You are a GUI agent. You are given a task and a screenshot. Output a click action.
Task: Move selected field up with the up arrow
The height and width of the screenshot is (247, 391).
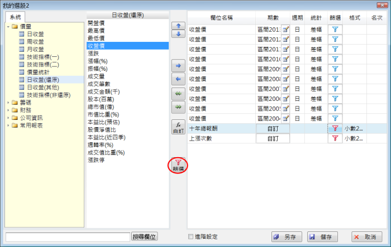pos(178,26)
